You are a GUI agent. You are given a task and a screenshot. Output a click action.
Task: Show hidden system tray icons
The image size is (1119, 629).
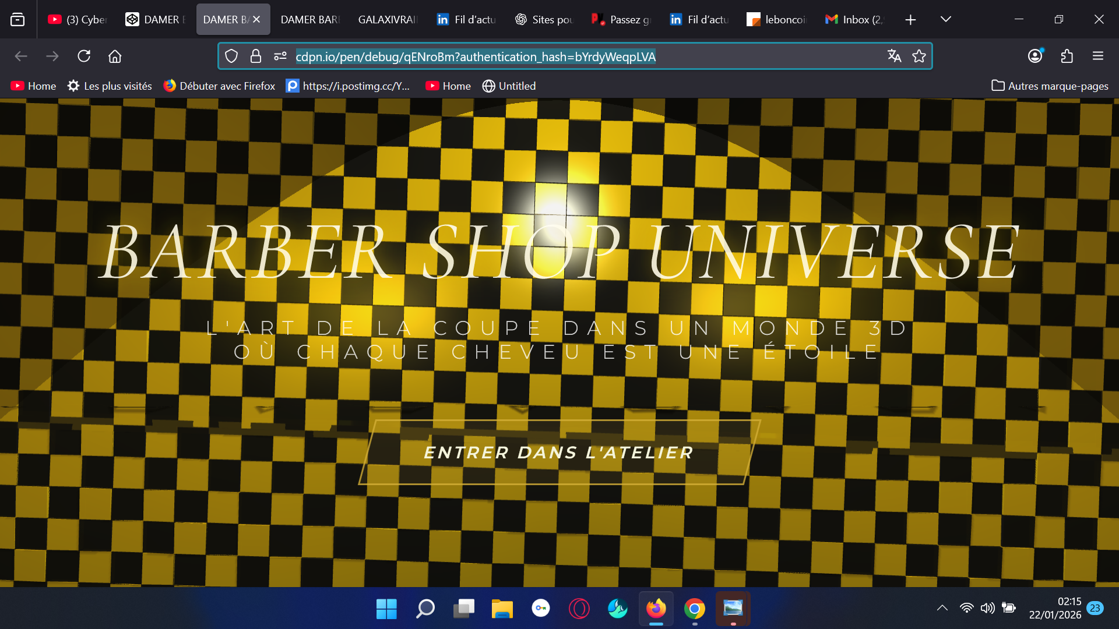942,608
